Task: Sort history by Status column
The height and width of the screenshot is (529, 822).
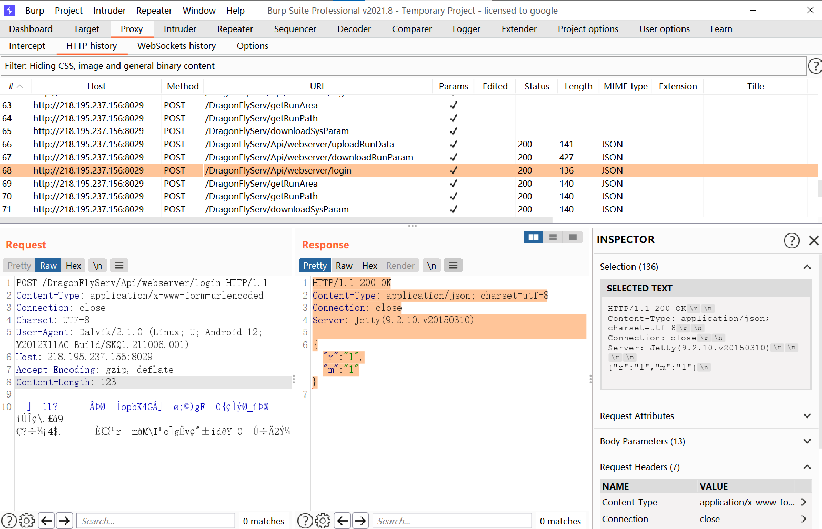Action: pos(537,86)
